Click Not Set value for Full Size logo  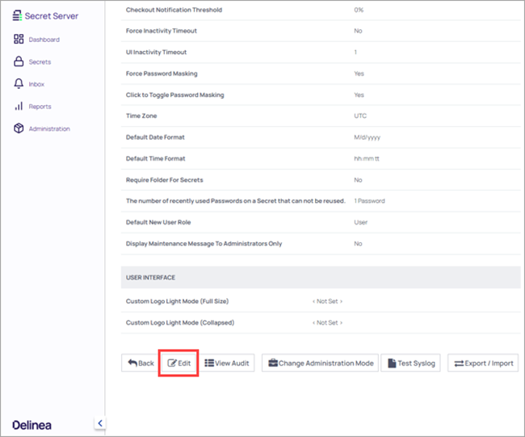coord(327,301)
